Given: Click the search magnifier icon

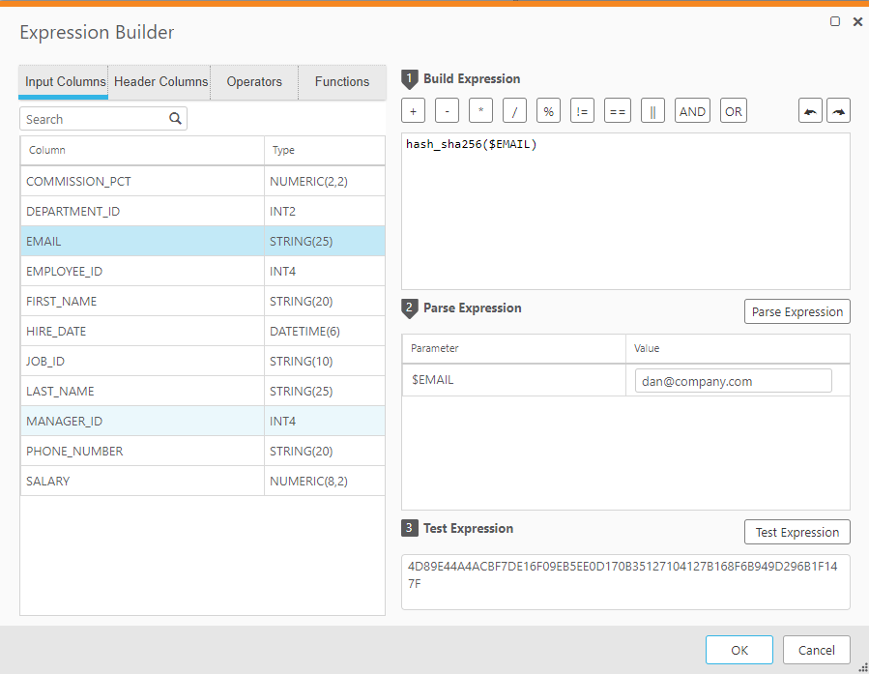Looking at the screenshot, I should pyautogui.click(x=175, y=117).
